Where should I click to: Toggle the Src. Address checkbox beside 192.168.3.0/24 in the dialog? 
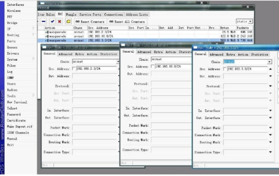pos(225,69)
